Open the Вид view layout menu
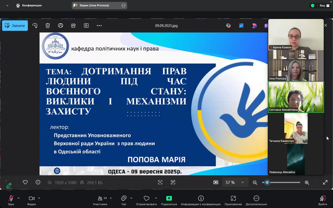 click(x=325, y=5)
